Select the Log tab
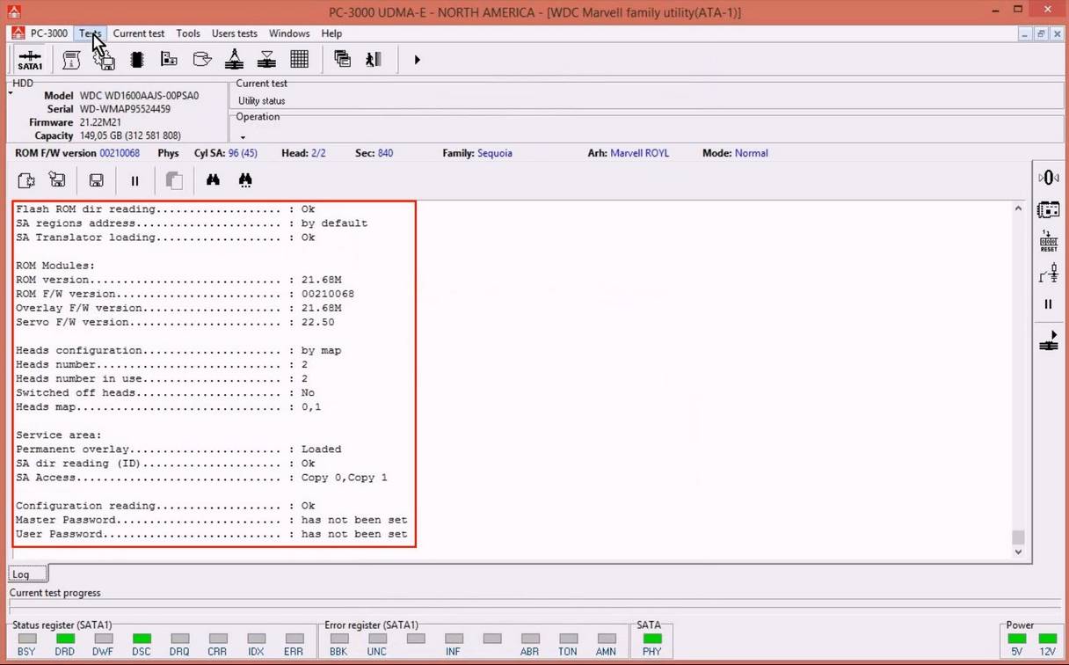This screenshot has height=665, width=1069. click(x=21, y=574)
